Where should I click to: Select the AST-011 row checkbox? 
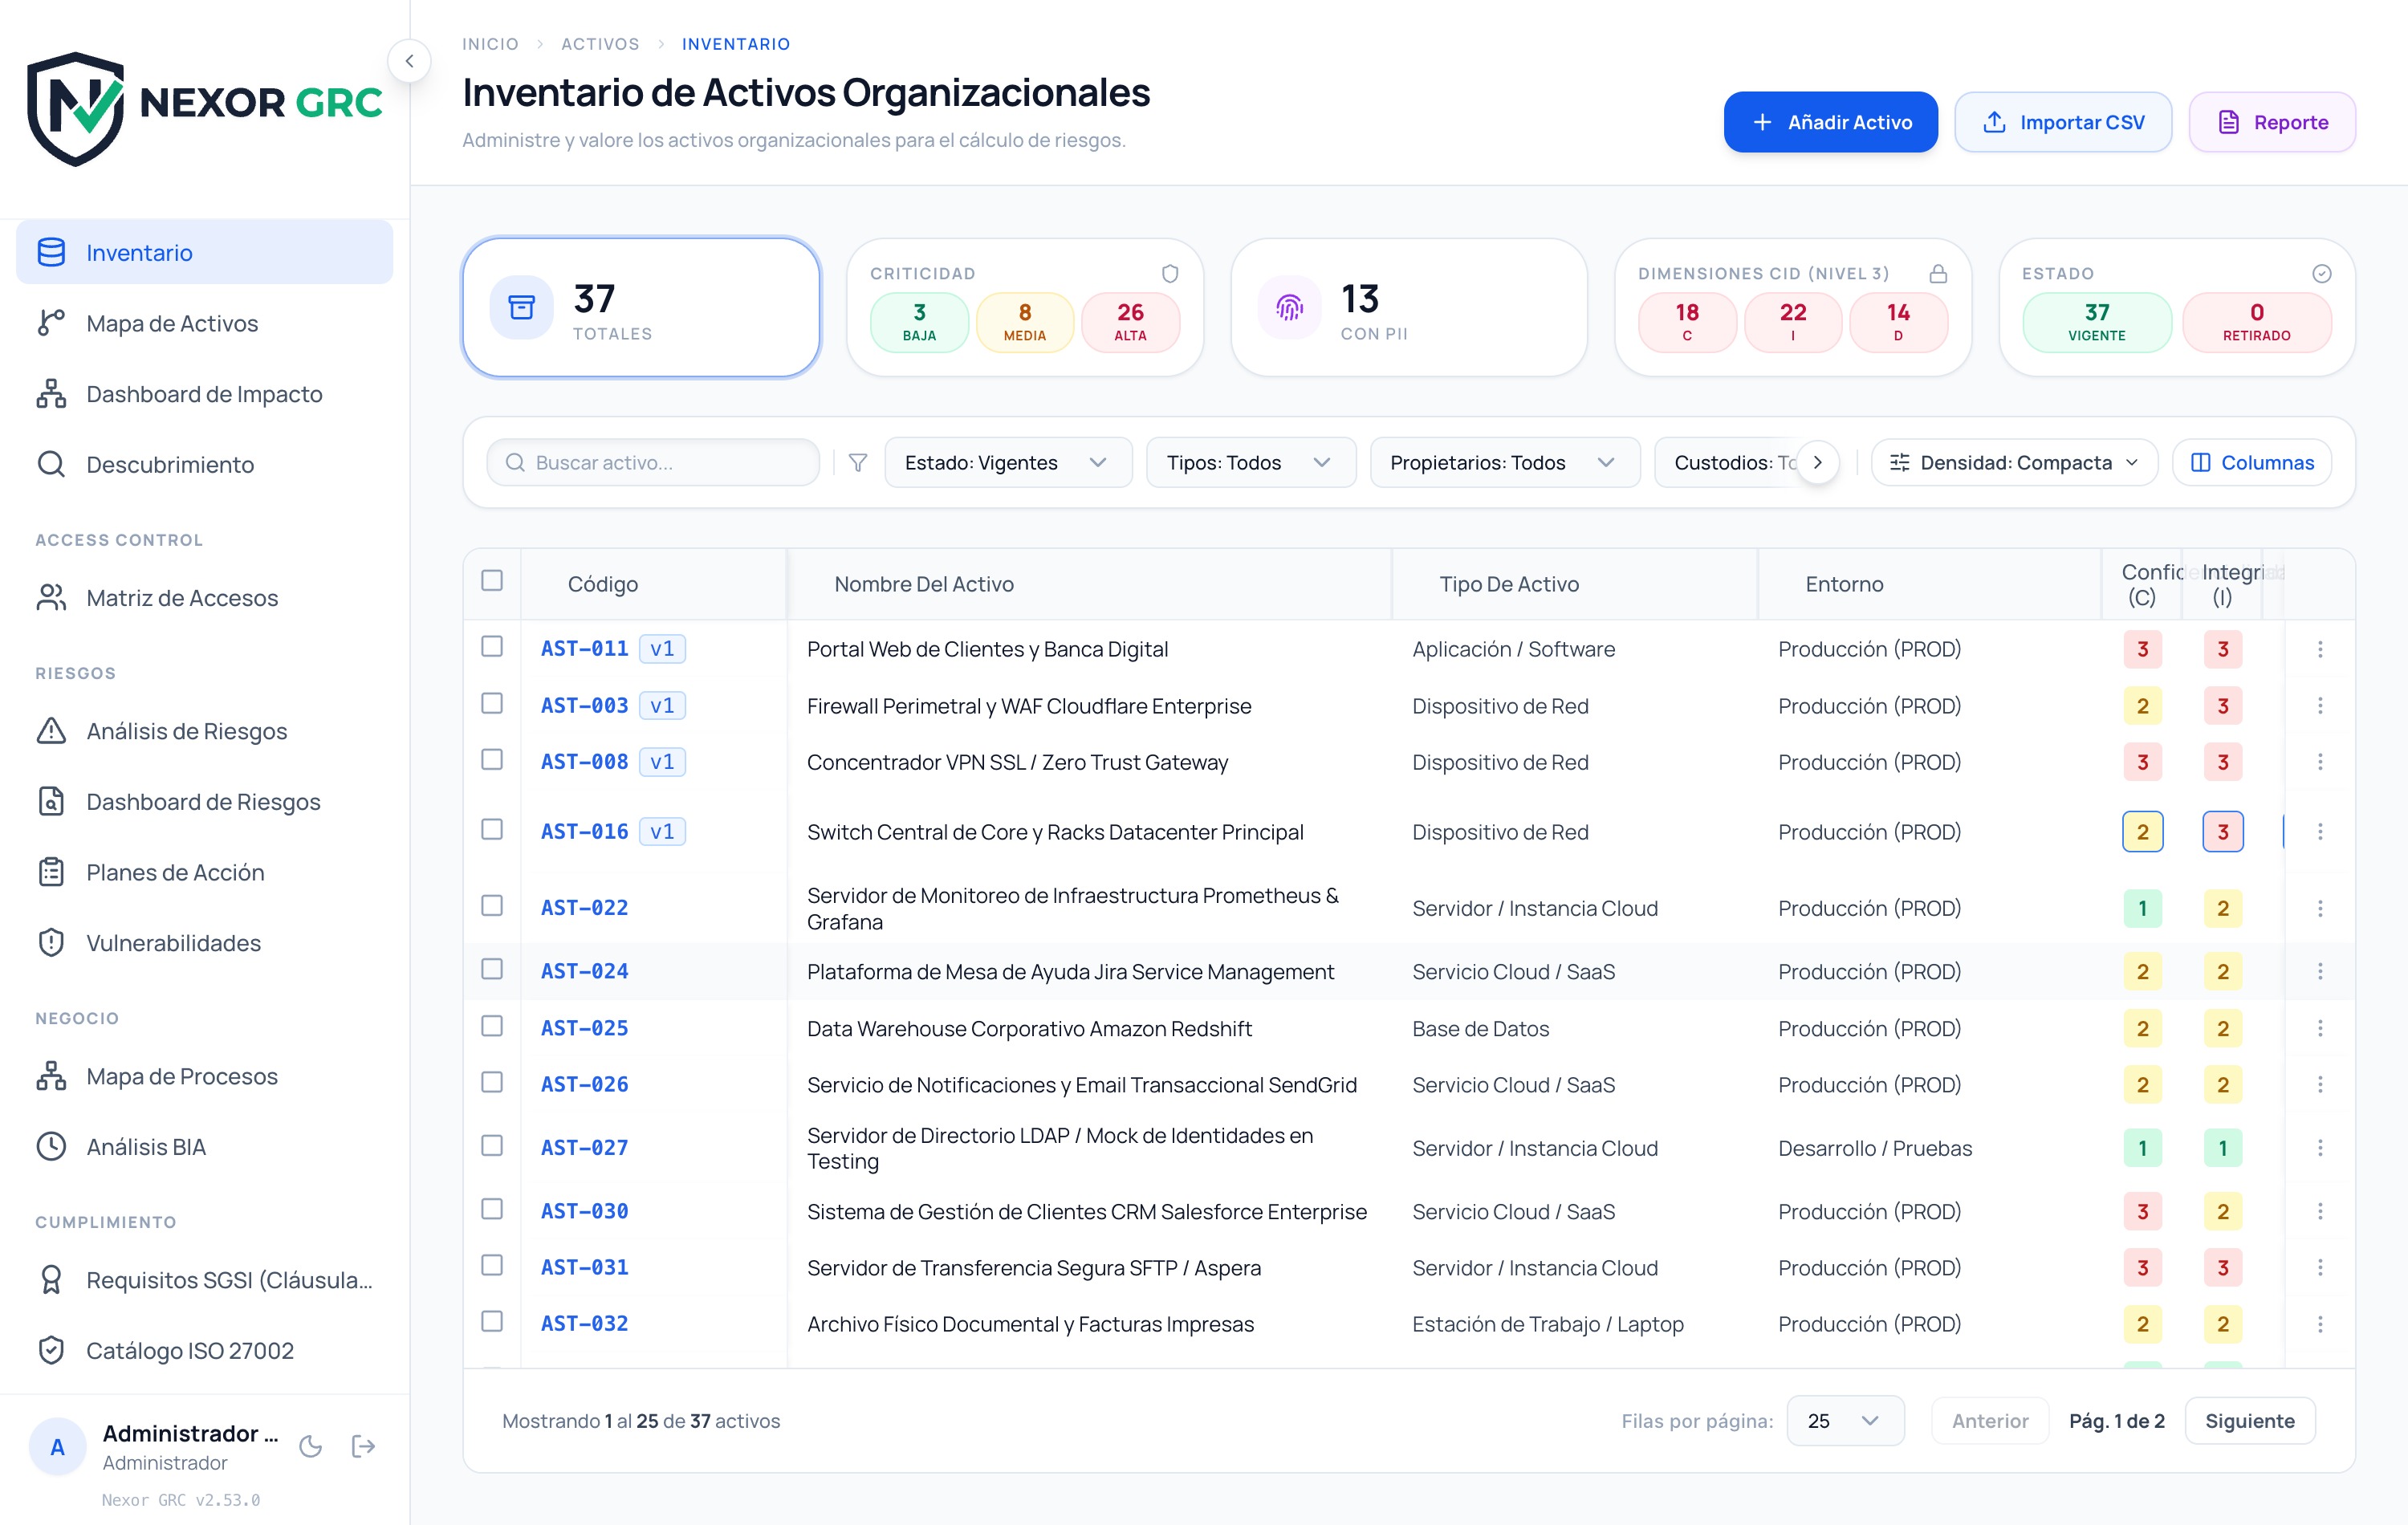click(492, 646)
